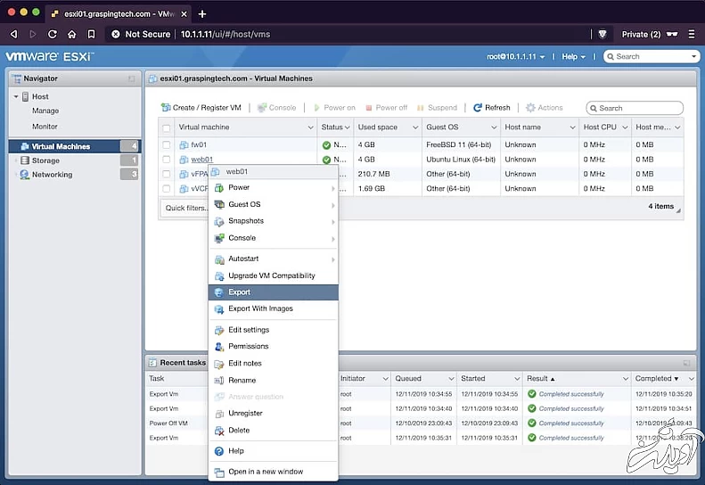Select Unregister from the context menu
Image resolution: width=705 pixels, height=485 pixels.
coord(245,414)
